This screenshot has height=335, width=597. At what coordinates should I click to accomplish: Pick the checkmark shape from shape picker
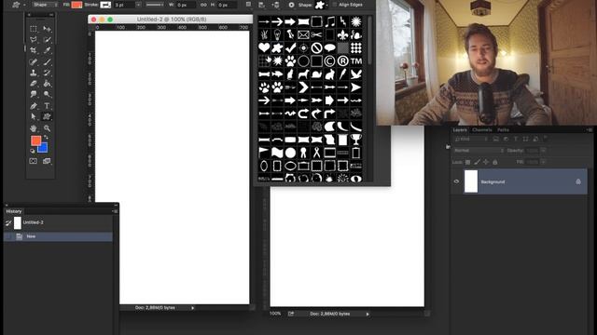click(290, 47)
